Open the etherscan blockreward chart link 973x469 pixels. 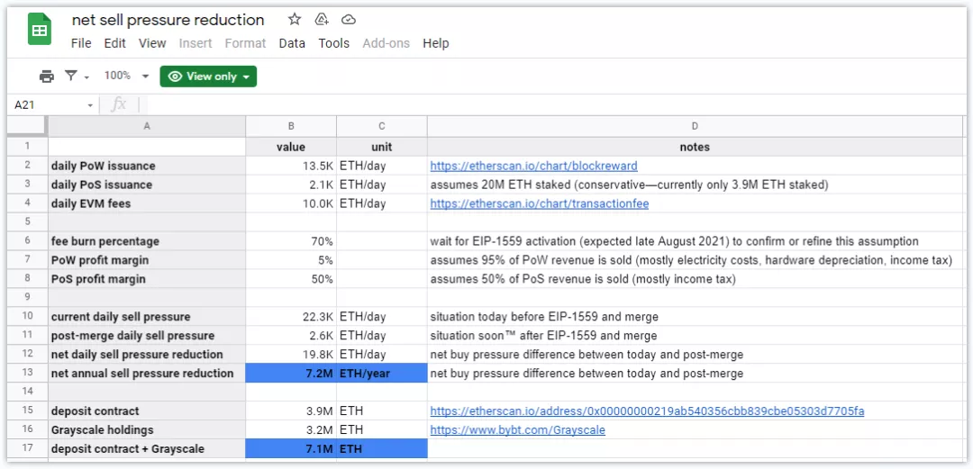click(533, 166)
